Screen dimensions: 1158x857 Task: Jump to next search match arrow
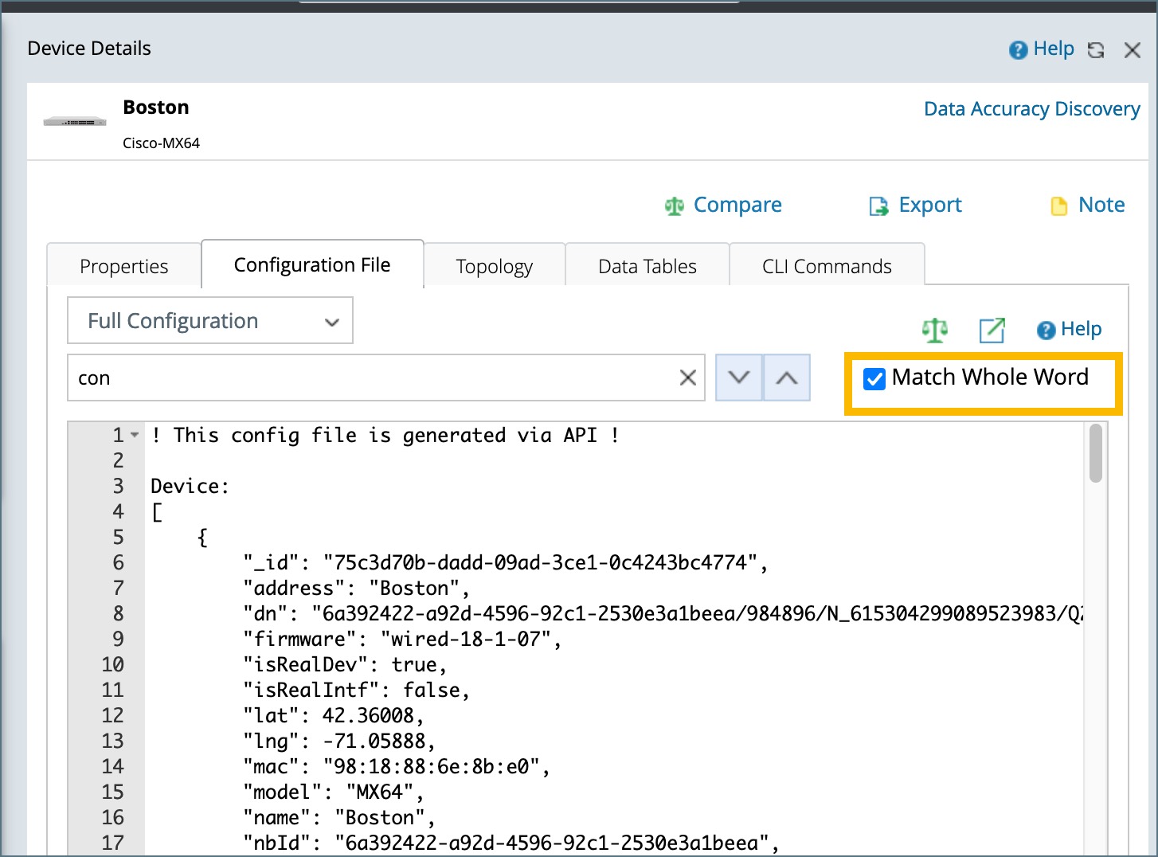click(739, 378)
